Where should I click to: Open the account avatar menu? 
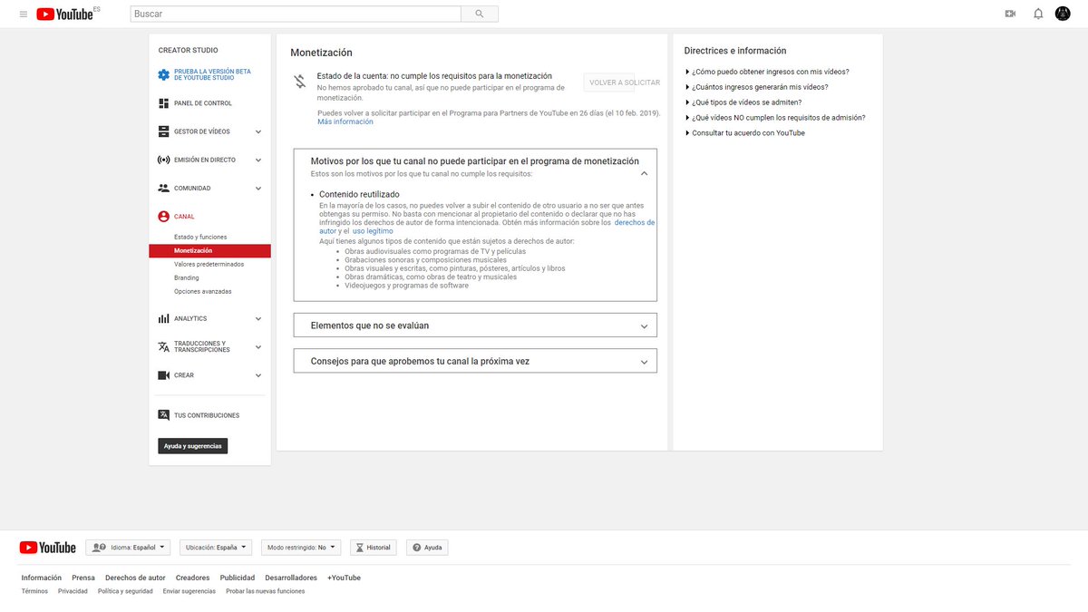coord(1063,14)
